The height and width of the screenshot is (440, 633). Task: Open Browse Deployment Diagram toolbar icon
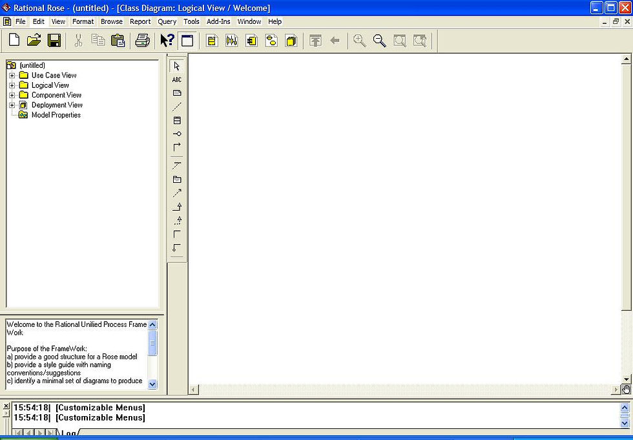pos(291,40)
